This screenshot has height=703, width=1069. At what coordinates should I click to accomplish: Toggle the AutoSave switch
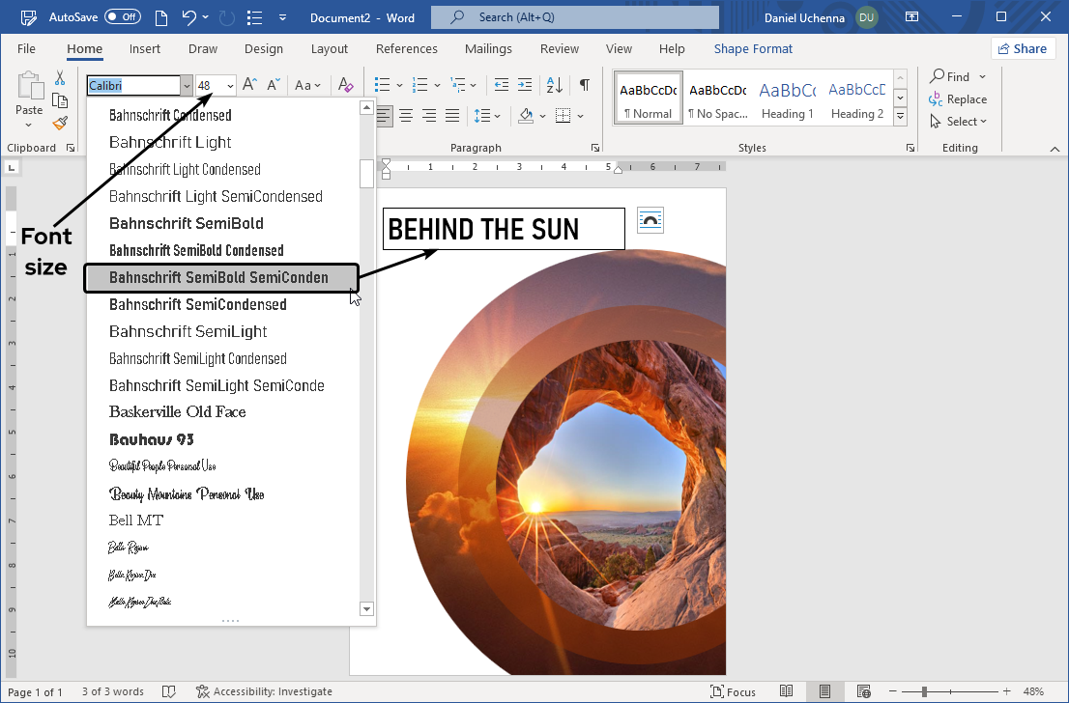123,17
